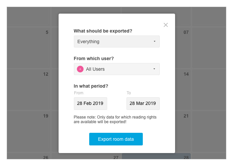Open the 'All Users' user dropdown
Screen dimensions: 233x166
point(116,69)
